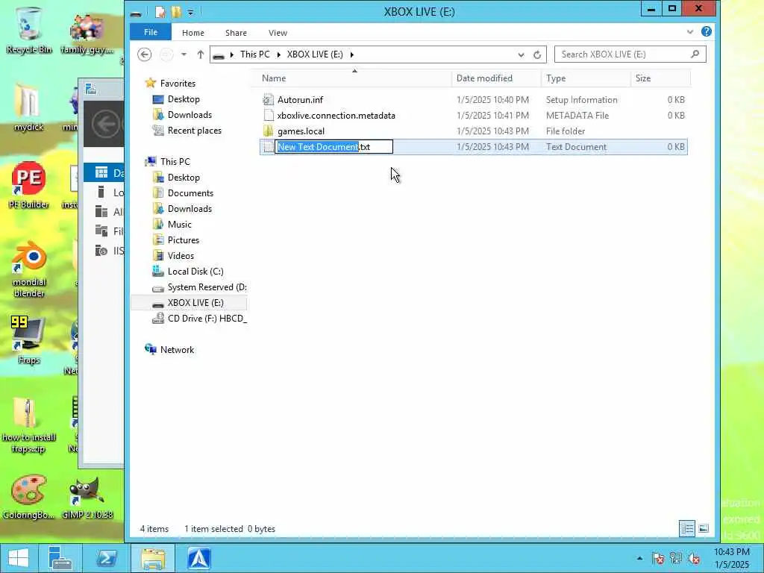Open Server Manager from taskbar
Viewport: 764px width, 573px height.
coord(60,558)
